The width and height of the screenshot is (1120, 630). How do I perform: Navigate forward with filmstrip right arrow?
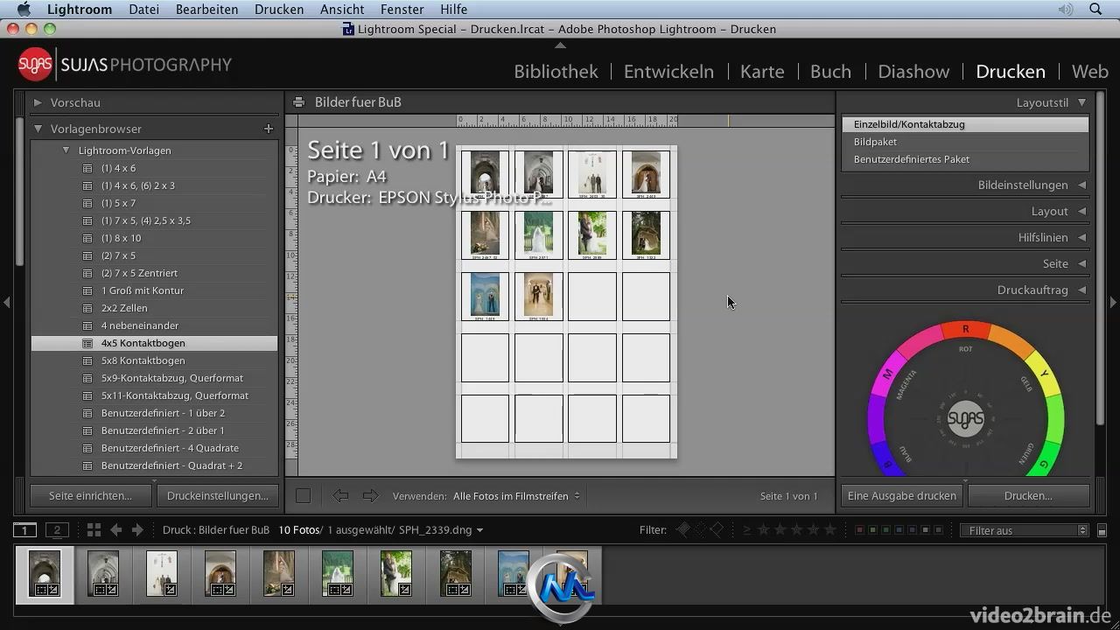[x=137, y=530]
